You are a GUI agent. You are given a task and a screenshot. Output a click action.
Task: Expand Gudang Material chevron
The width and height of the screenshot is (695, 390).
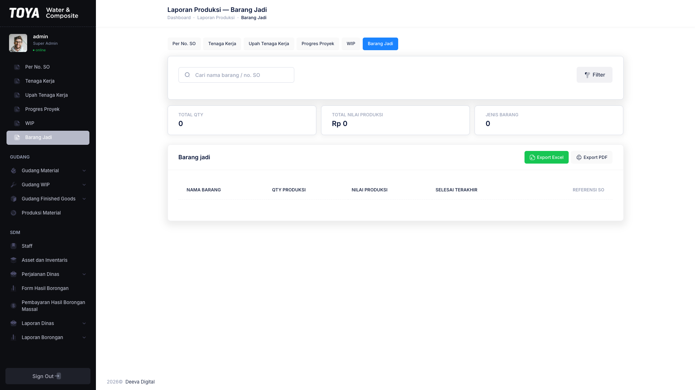[x=84, y=171]
